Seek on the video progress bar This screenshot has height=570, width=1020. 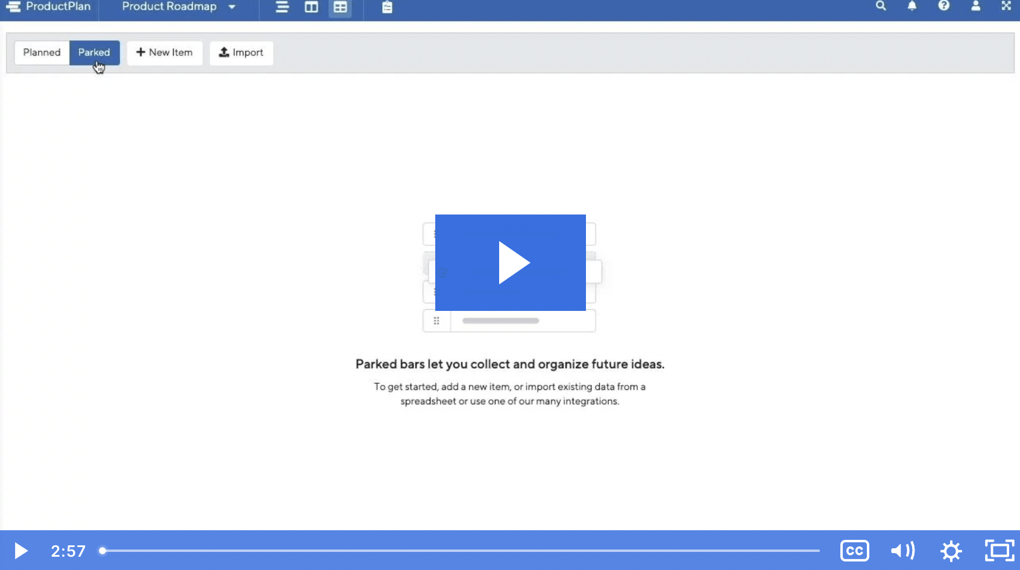(461, 551)
